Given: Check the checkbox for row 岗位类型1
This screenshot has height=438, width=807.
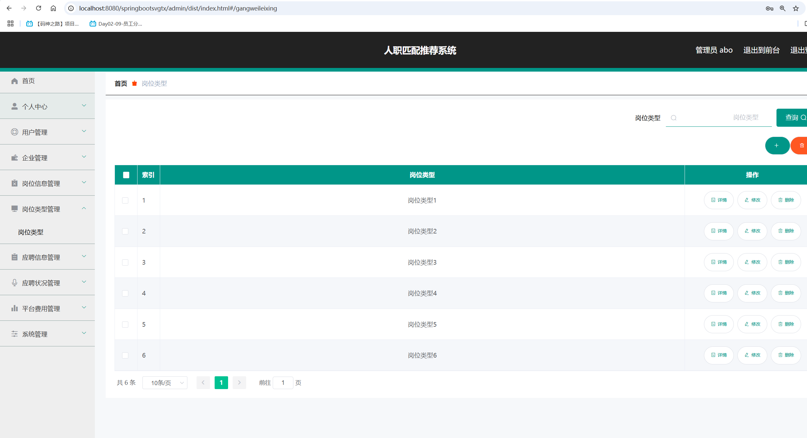Looking at the screenshot, I should click(125, 200).
